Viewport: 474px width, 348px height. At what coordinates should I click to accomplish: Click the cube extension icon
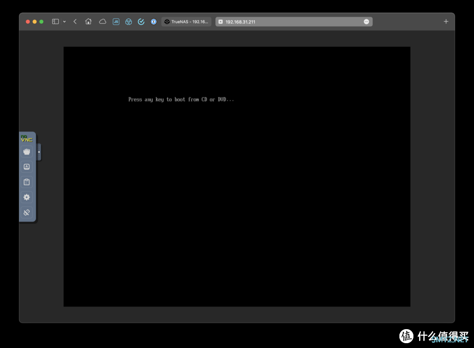point(129,22)
